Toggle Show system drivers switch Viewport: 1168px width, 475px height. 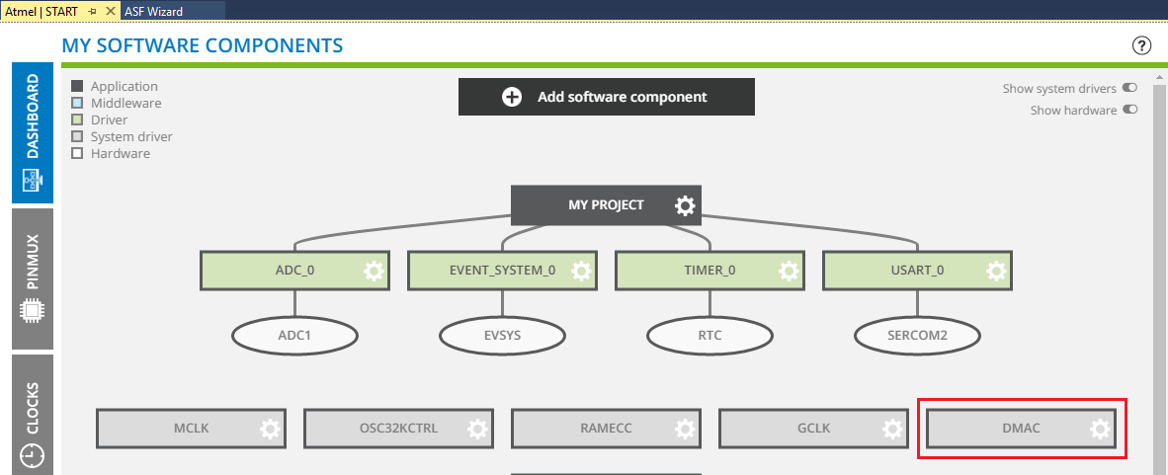point(1129,88)
